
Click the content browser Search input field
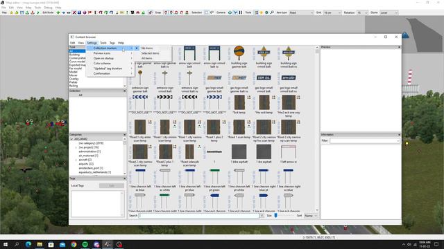pyautogui.click(x=199, y=216)
